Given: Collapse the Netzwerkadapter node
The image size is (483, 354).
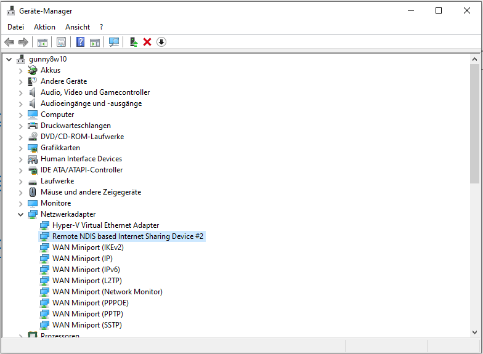Looking at the screenshot, I should point(21,214).
